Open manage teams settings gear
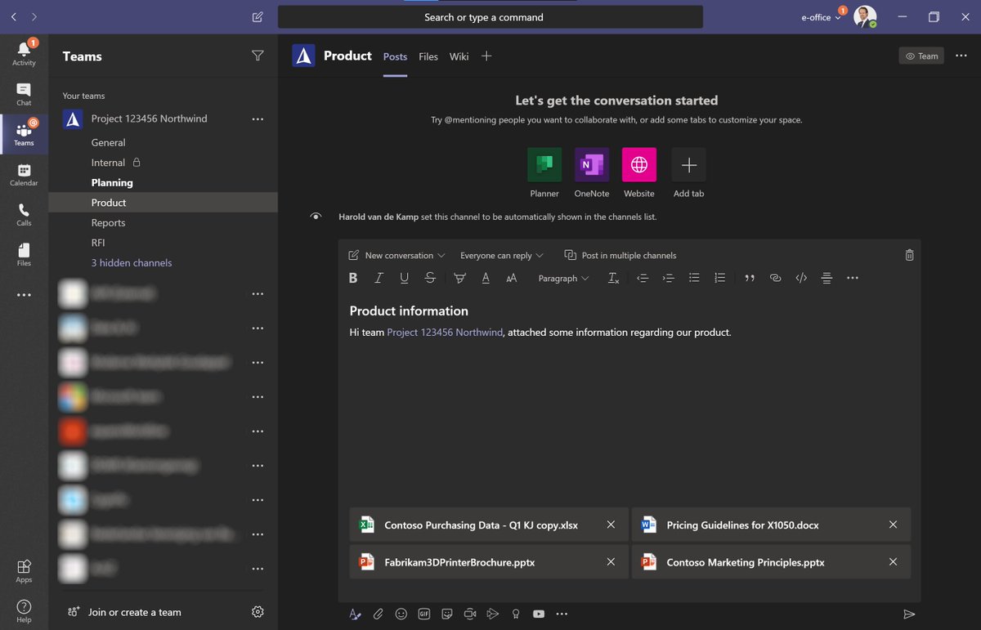 (x=258, y=612)
